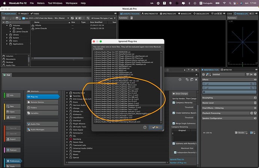Select Jaime Chacale folder in file list

coord(41,28)
